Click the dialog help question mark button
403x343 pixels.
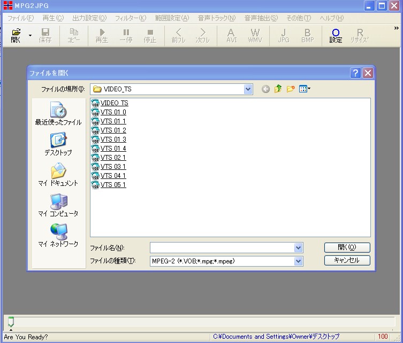[x=355, y=73]
